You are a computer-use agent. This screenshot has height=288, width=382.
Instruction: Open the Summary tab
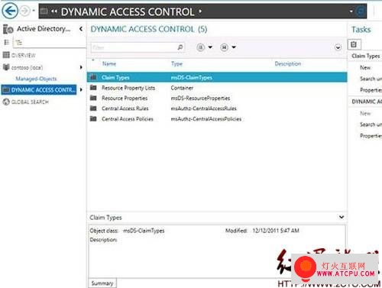(102, 283)
